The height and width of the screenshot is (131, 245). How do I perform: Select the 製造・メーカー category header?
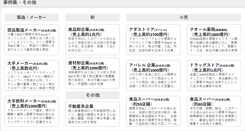pyautogui.click(x=32, y=17)
